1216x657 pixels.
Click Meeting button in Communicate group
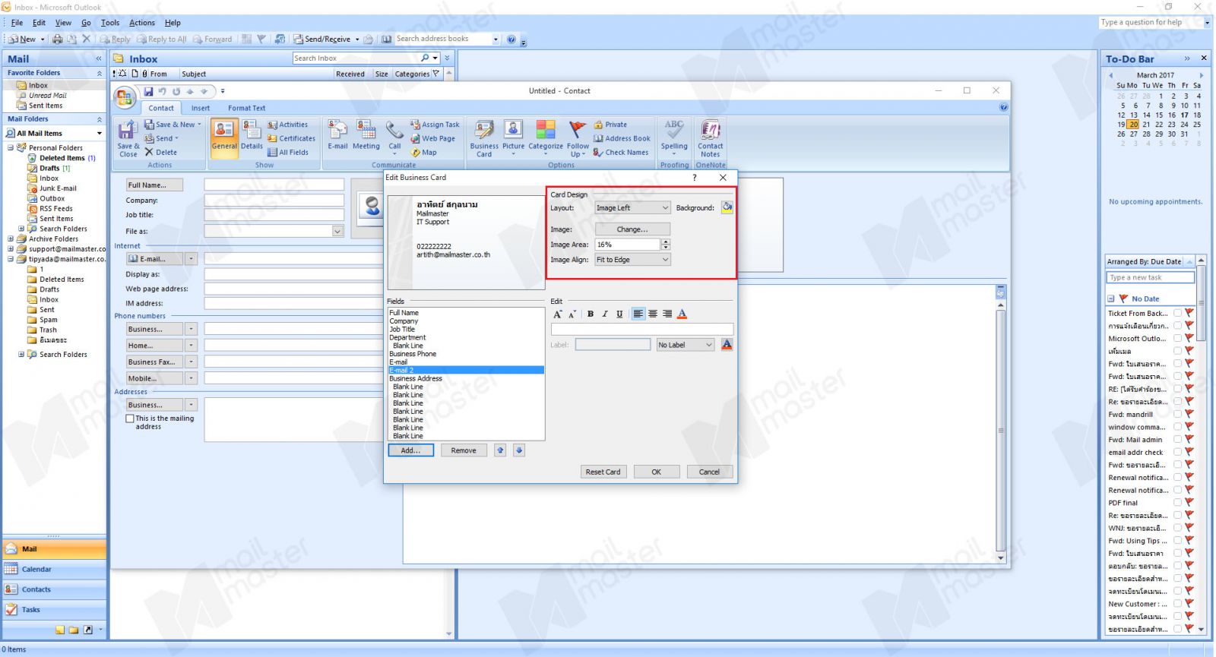pyautogui.click(x=366, y=137)
